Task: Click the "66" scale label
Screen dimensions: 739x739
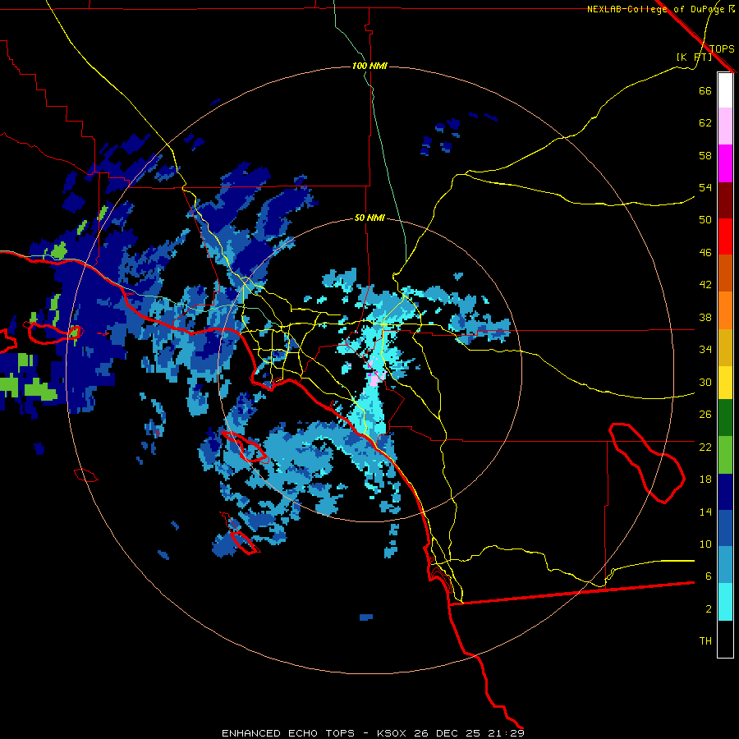Action: 705,90
